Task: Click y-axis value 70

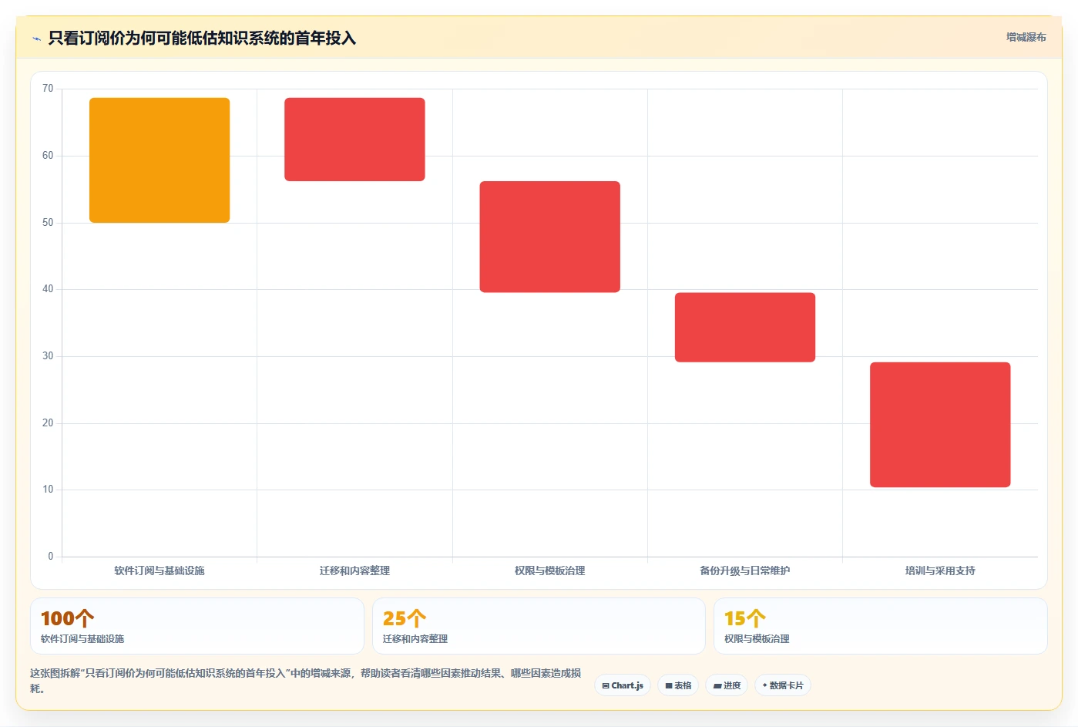Action: click(x=48, y=89)
